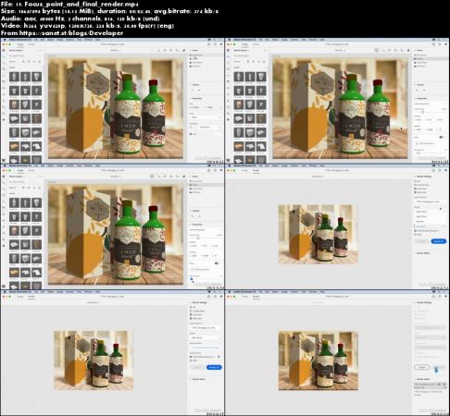
Task: Click the render preview icon in top-left frame toolbar
Action: point(184,50)
